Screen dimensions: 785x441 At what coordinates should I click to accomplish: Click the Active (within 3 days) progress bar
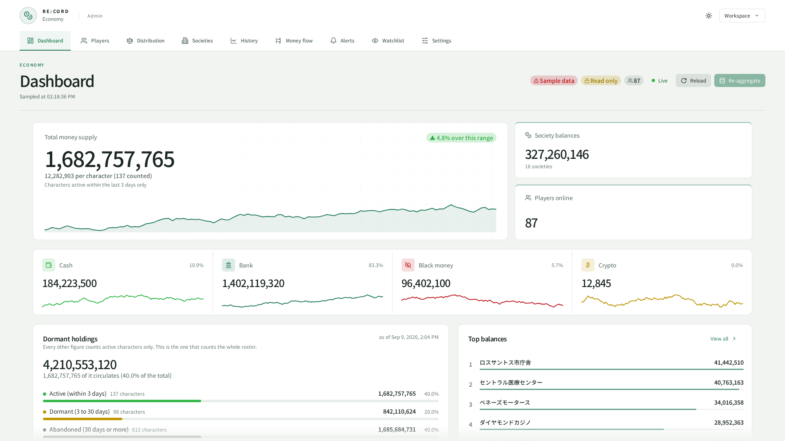tap(241, 401)
